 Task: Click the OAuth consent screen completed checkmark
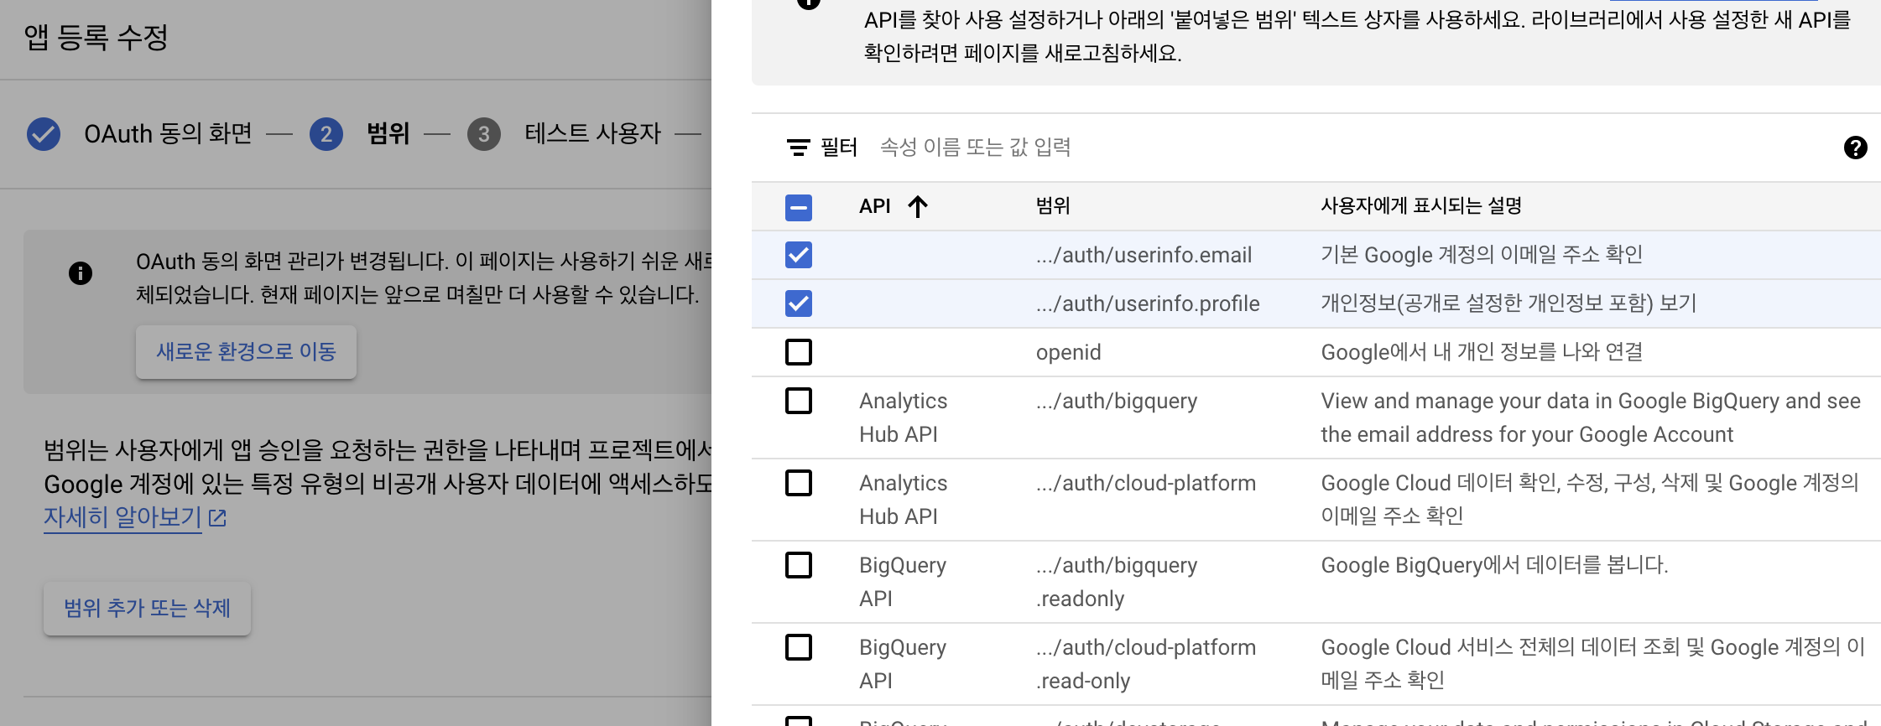coord(44,134)
